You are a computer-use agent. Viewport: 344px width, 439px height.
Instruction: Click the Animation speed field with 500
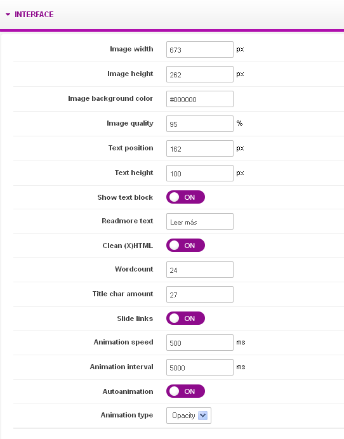tap(200, 343)
